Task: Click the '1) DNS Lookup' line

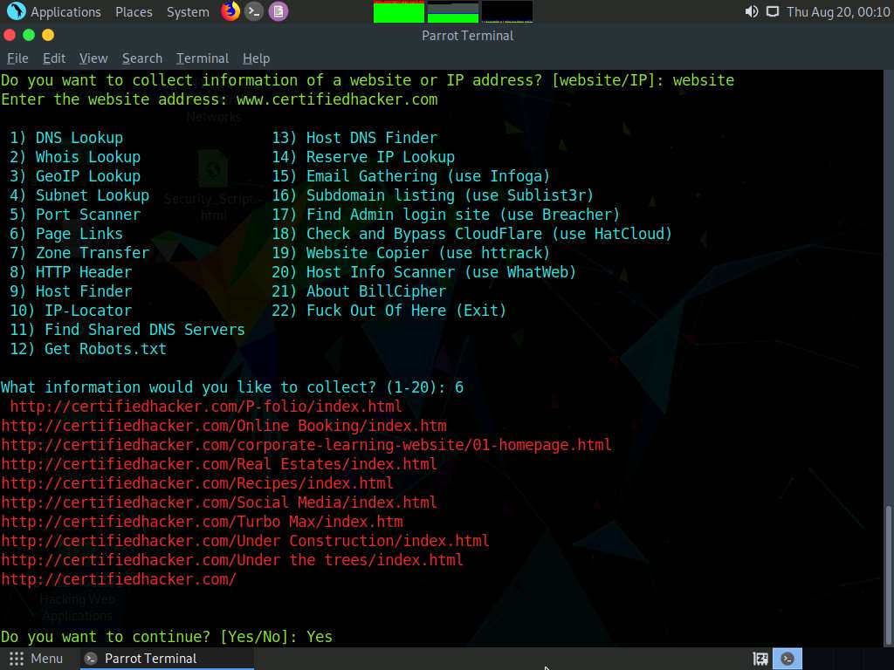Action: coord(66,138)
